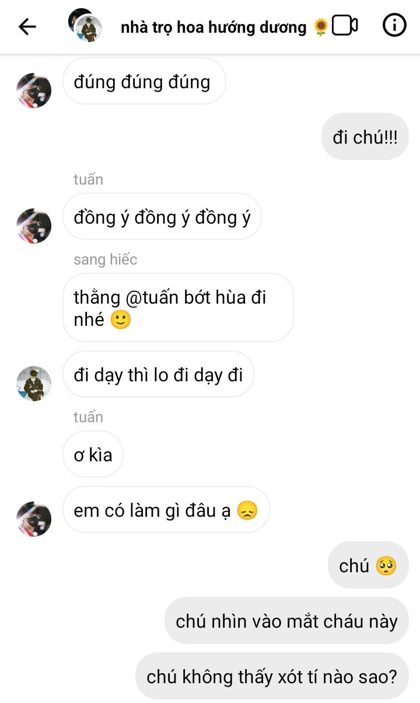Tap avatar beside 'em có làm gì' message
This screenshot has height=703, width=420.
pyautogui.click(x=34, y=519)
